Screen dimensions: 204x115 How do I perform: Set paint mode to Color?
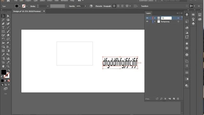point(2,81)
